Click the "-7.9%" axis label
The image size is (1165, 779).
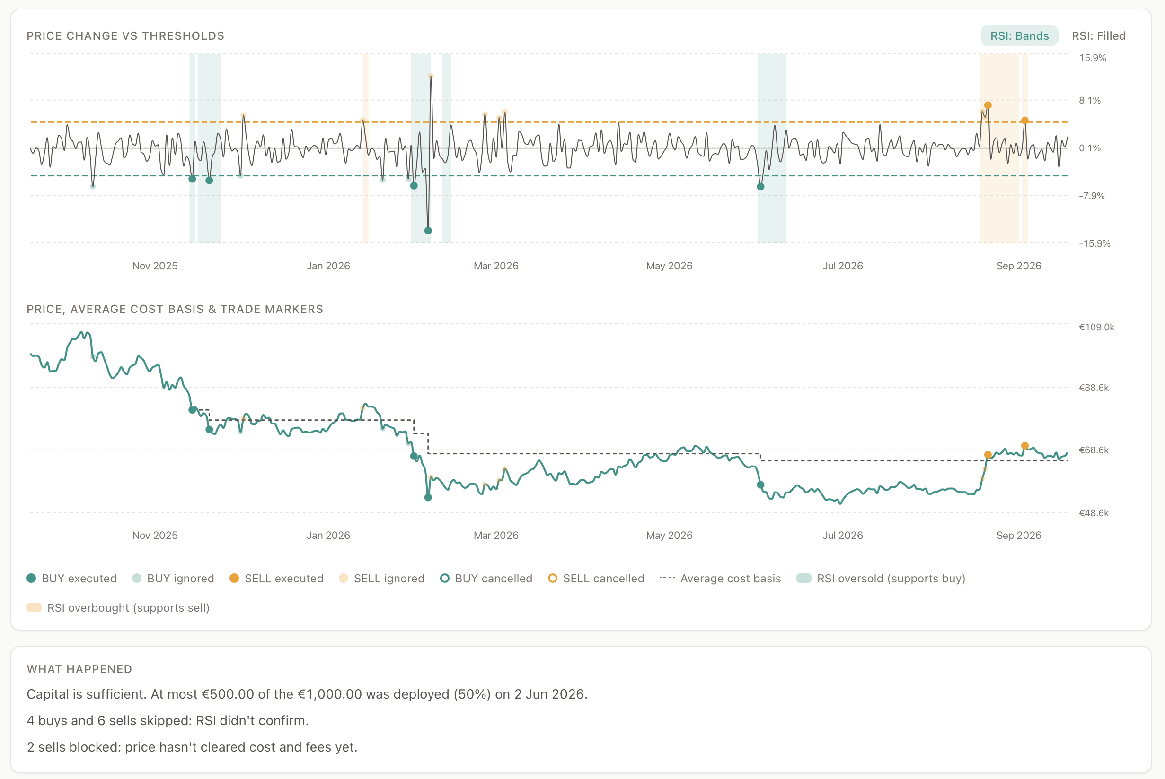point(1091,196)
